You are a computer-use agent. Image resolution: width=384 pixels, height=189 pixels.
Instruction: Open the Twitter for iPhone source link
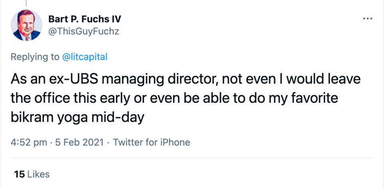click(x=152, y=142)
